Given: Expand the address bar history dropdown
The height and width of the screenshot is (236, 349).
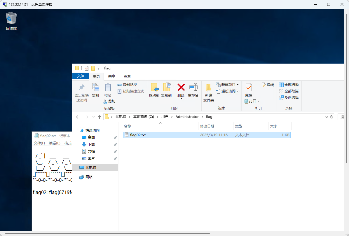Looking at the screenshot, I should coord(327,117).
